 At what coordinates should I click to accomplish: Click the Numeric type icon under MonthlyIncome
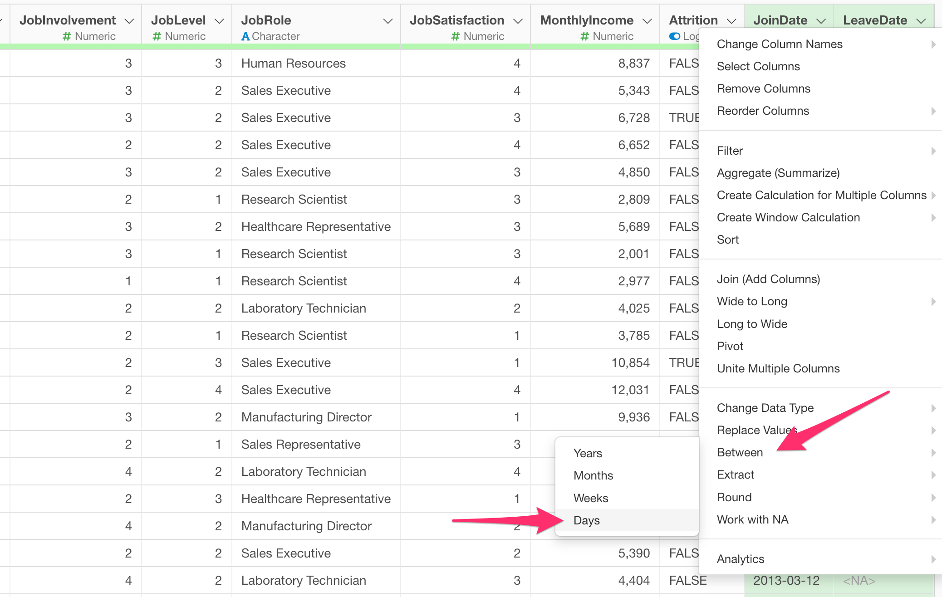[585, 36]
